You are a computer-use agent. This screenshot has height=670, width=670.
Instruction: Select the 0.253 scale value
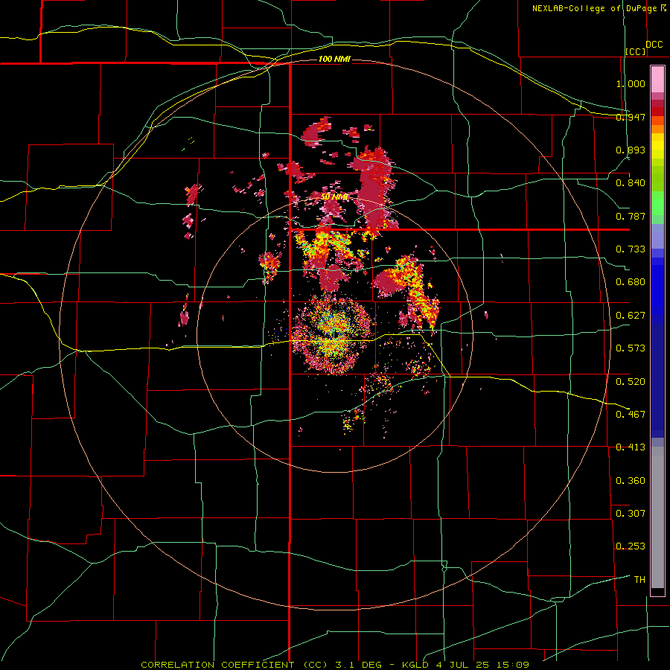[x=631, y=546]
